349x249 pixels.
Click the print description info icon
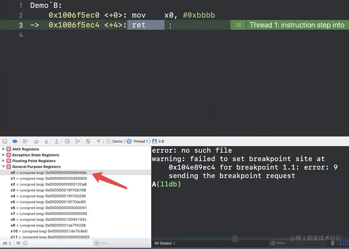(x=25, y=243)
